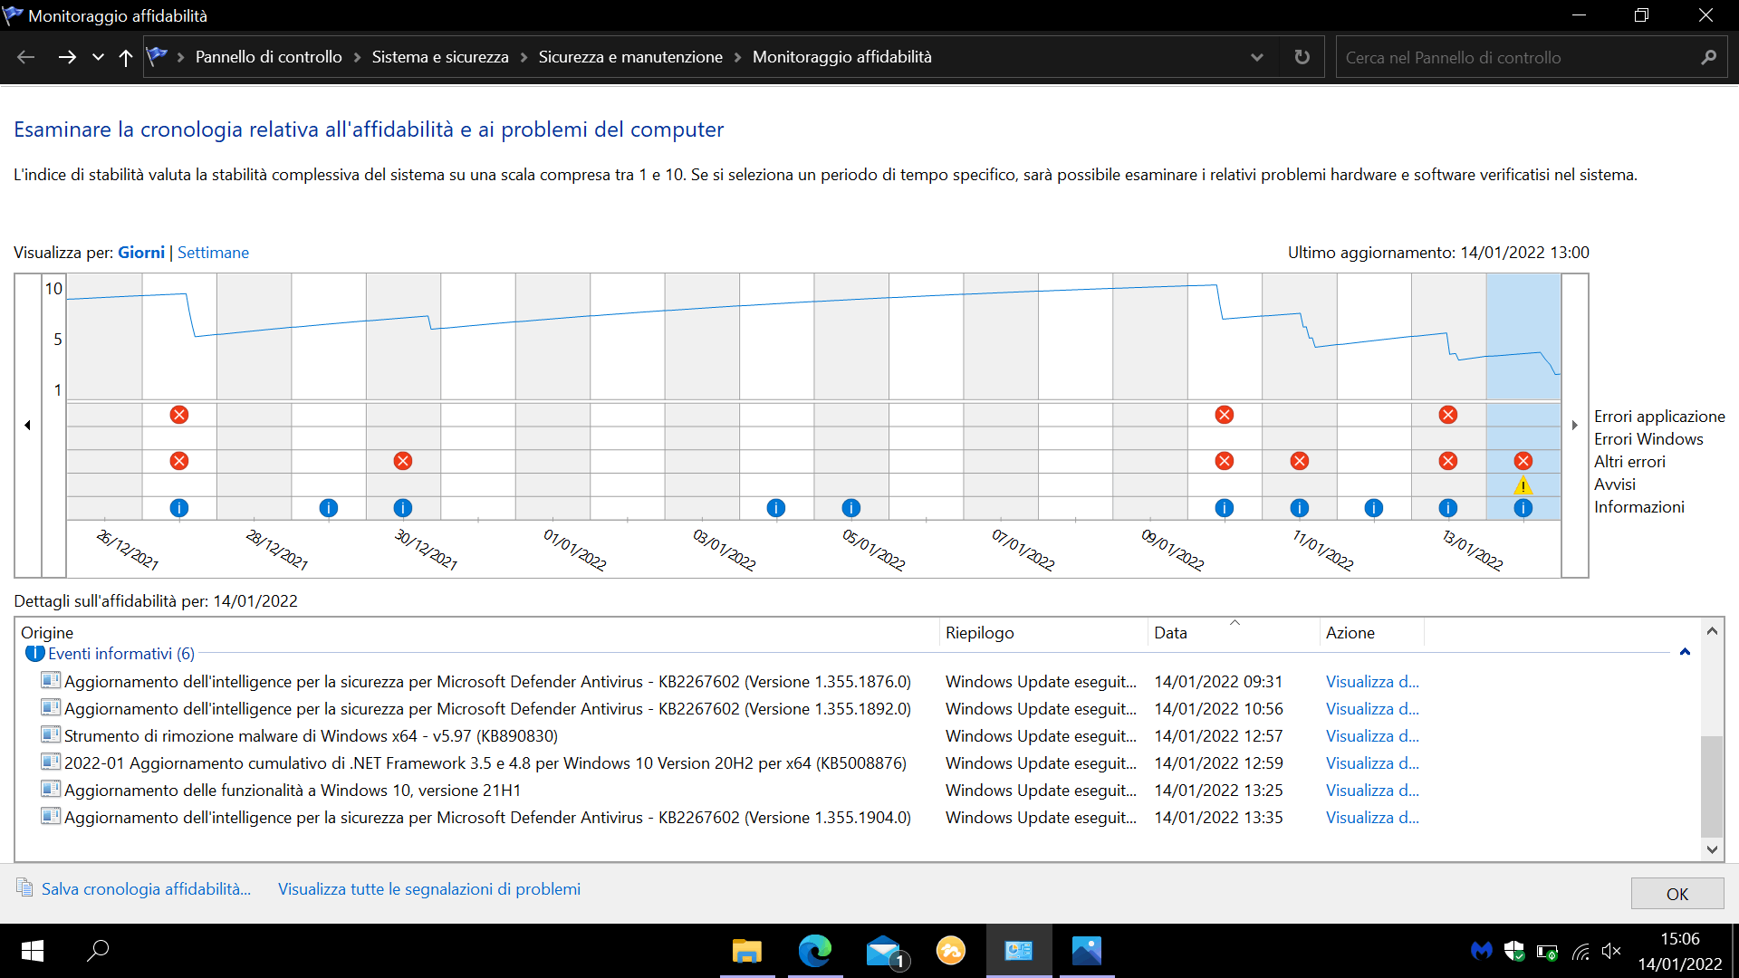The width and height of the screenshot is (1739, 978).
Task: Open taskbar search magnifier
Action: coord(98,951)
